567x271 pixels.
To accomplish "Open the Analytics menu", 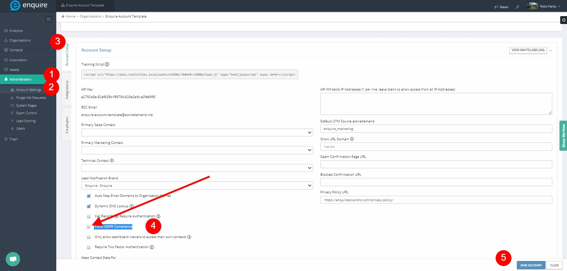I will tap(28, 31).
